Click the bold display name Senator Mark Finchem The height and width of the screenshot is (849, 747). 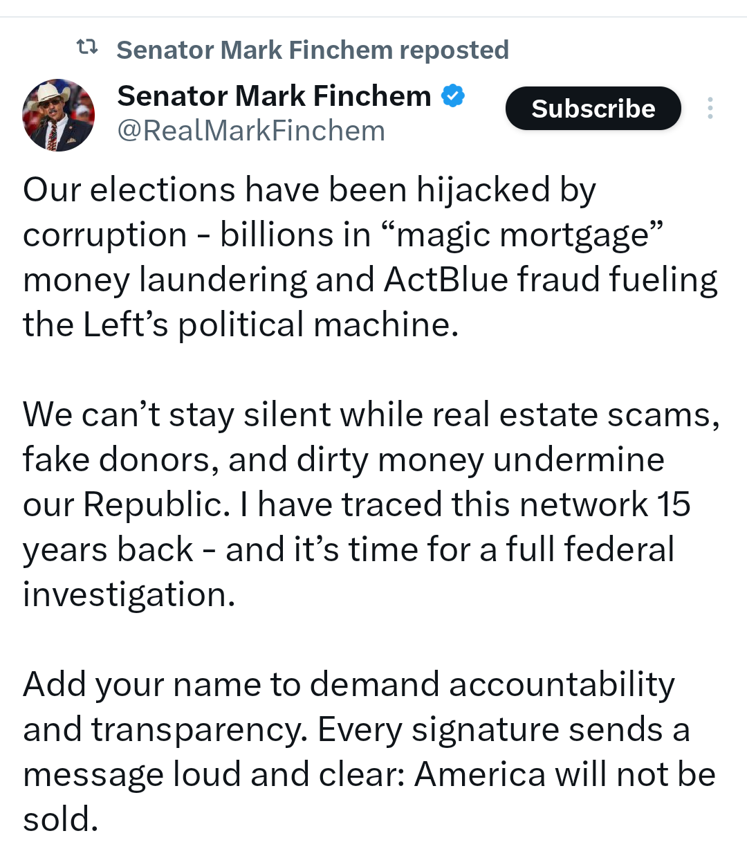click(x=274, y=96)
